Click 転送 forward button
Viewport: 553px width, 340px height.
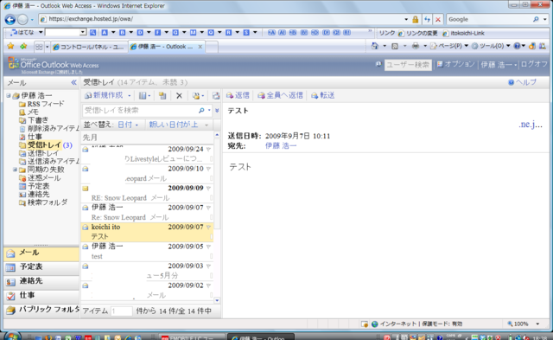pyautogui.click(x=322, y=96)
